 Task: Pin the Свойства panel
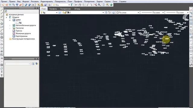coord(35,59)
